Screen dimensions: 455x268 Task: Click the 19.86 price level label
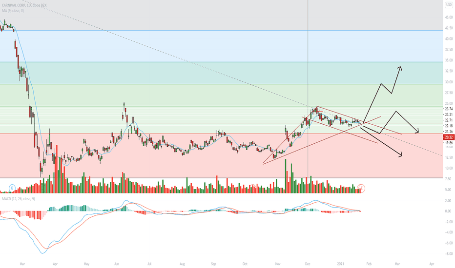[x=449, y=143]
